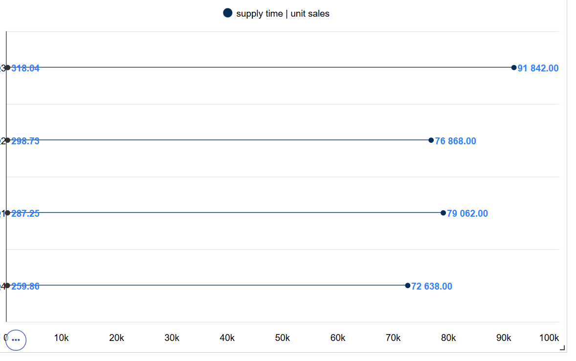Click the 259.86 value label
This screenshot has height=361, width=576.
pyautogui.click(x=25, y=286)
